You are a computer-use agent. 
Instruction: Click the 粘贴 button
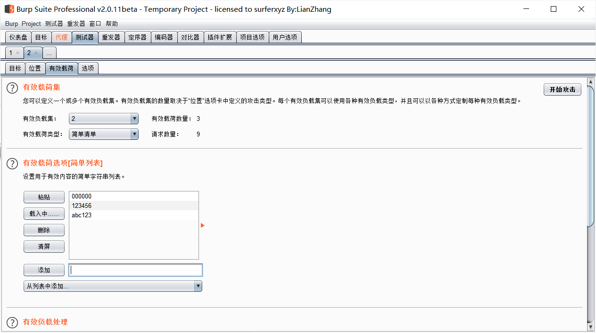click(x=44, y=197)
